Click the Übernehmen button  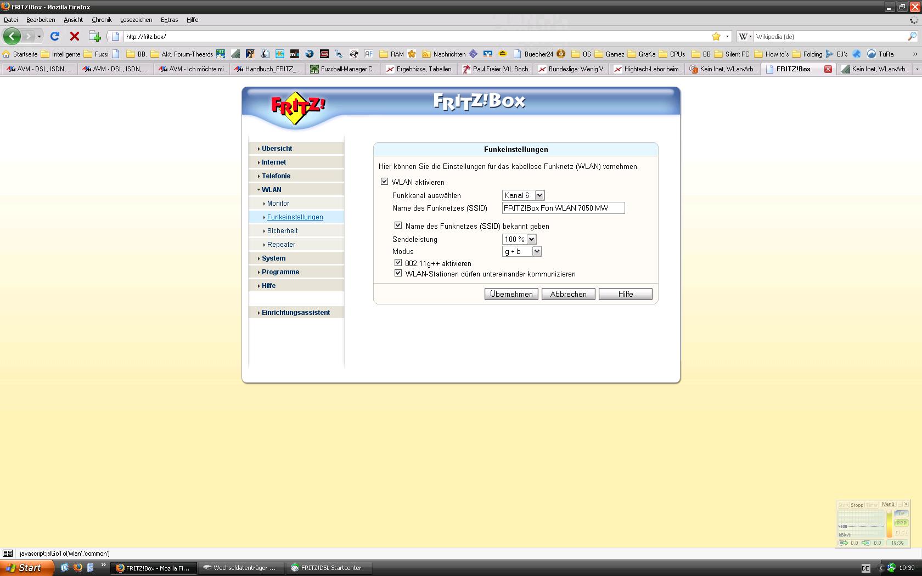[511, 294]
